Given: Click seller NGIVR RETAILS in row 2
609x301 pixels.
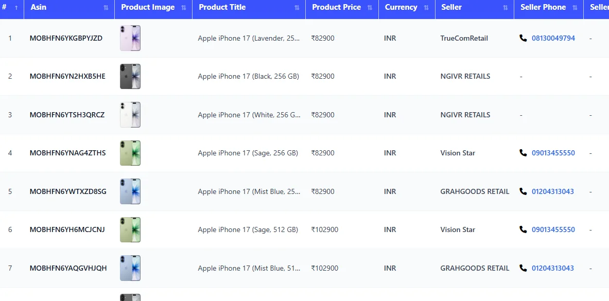Looking at the screenshot, I should 465,77.
